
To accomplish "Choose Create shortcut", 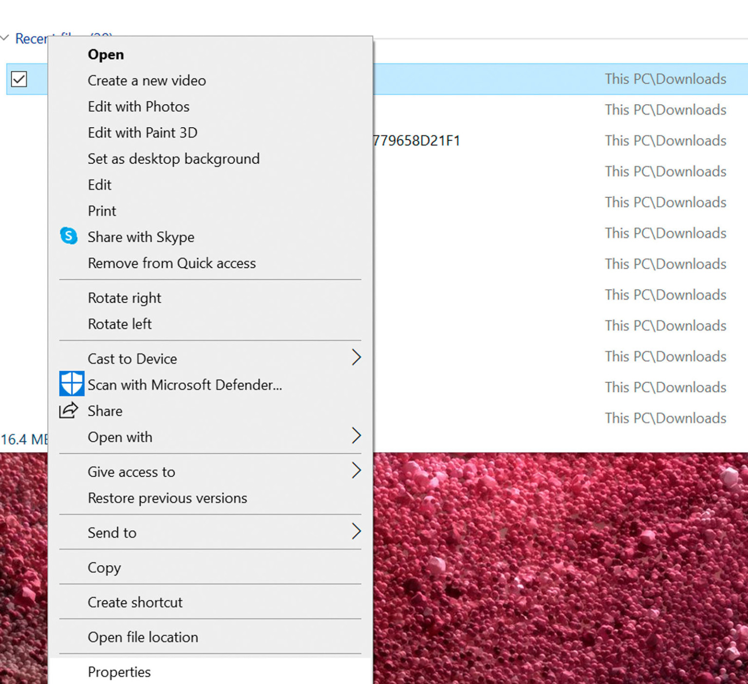I will pos(135,602).
